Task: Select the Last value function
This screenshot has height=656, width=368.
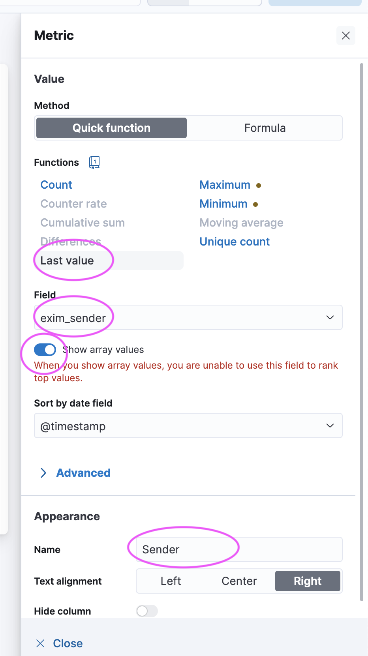Action: click(x=67, y=261)
